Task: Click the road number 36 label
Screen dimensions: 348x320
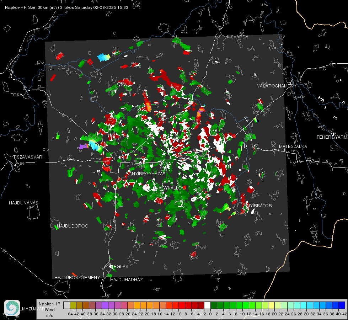Action: (22, 164)
